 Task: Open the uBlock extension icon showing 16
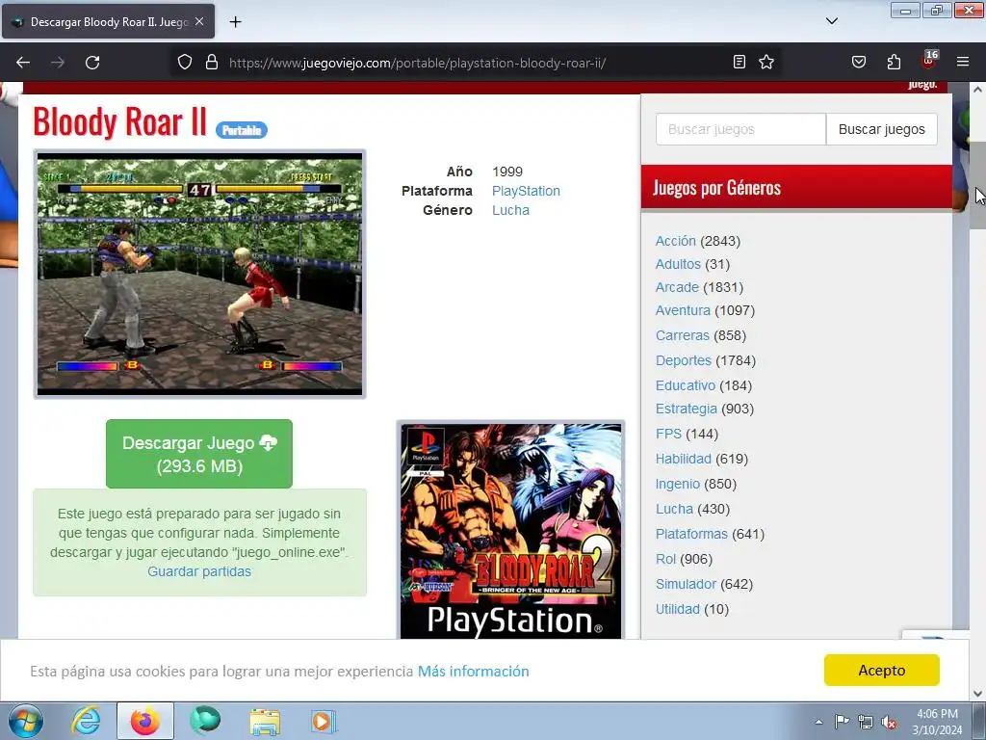(x=928, y=61)
